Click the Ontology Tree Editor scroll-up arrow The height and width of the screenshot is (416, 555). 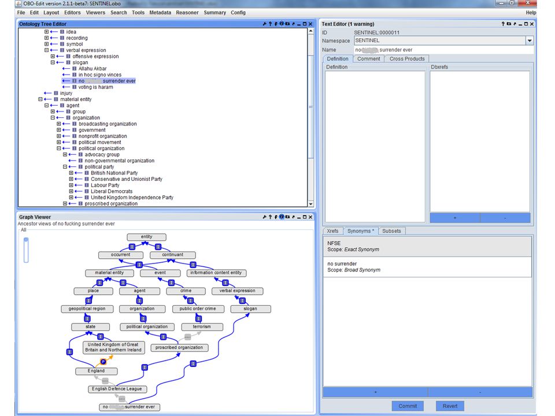tap(311, 31)
